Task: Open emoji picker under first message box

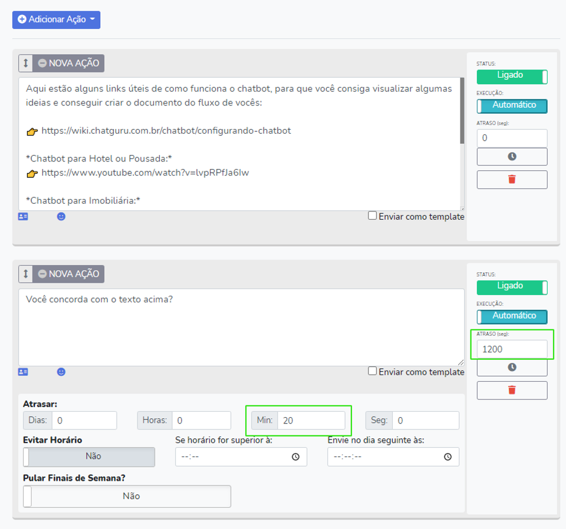Action: pyautogui.click(x=61, y=217)
